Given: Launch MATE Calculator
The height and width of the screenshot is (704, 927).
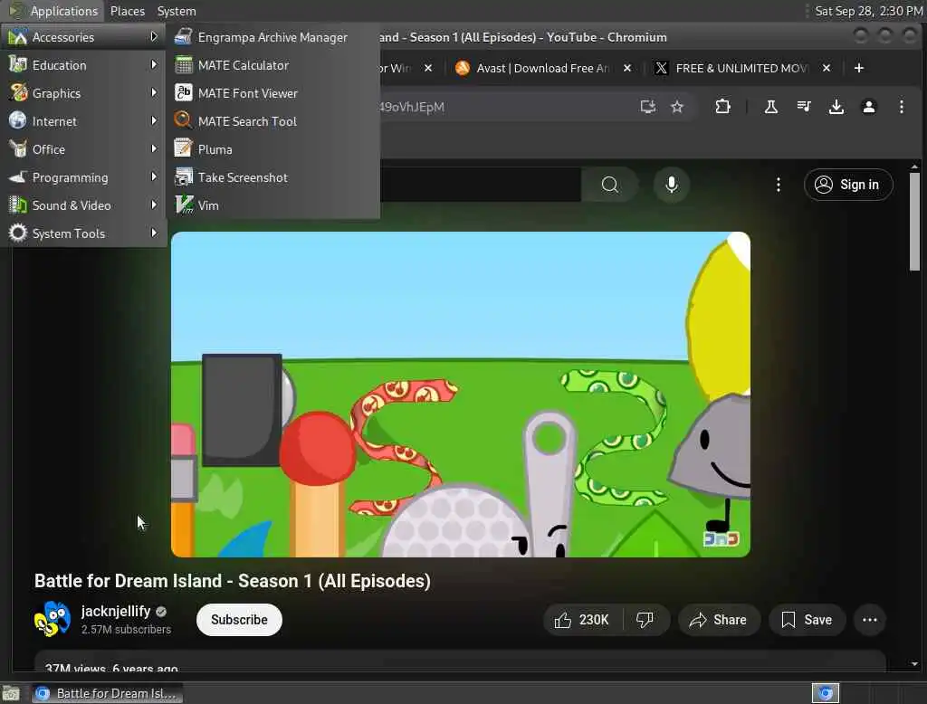Looking at the screenshot, I should coord(272,65).
